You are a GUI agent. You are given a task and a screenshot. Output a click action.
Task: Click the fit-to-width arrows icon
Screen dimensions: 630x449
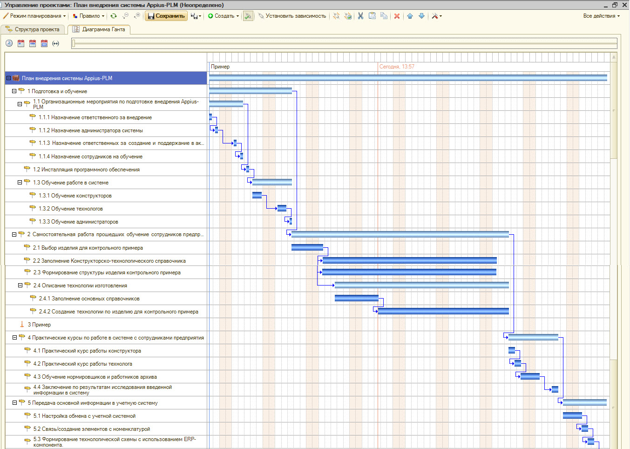click(56, 43)
